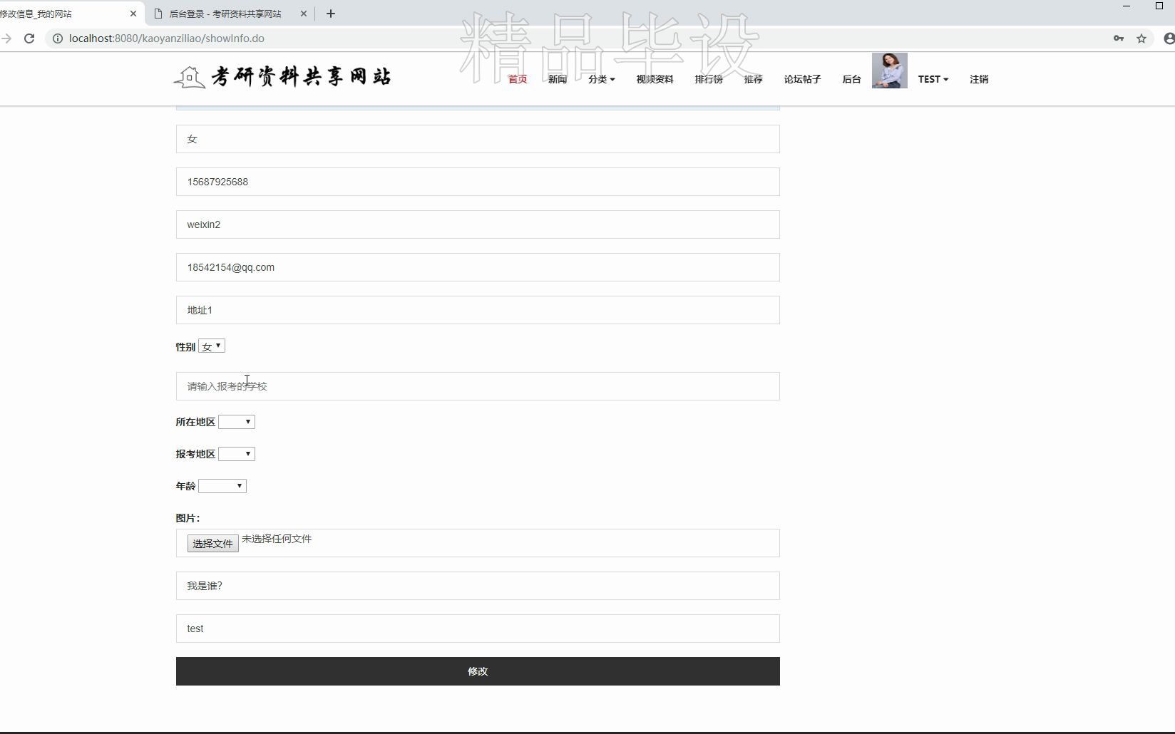Open the saved password key icon

click(x=1119, y=38)
